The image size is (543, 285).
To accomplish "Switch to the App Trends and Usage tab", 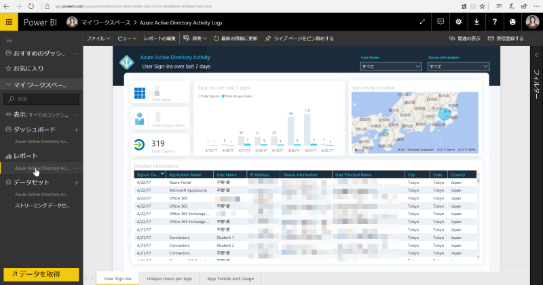I will 231,278.
